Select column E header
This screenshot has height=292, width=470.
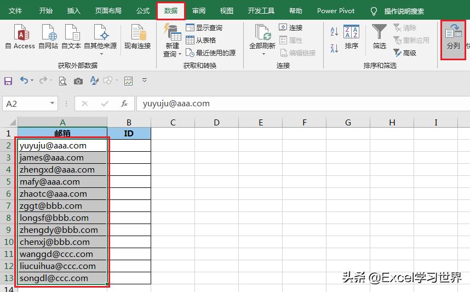click(x=261, y=122)
